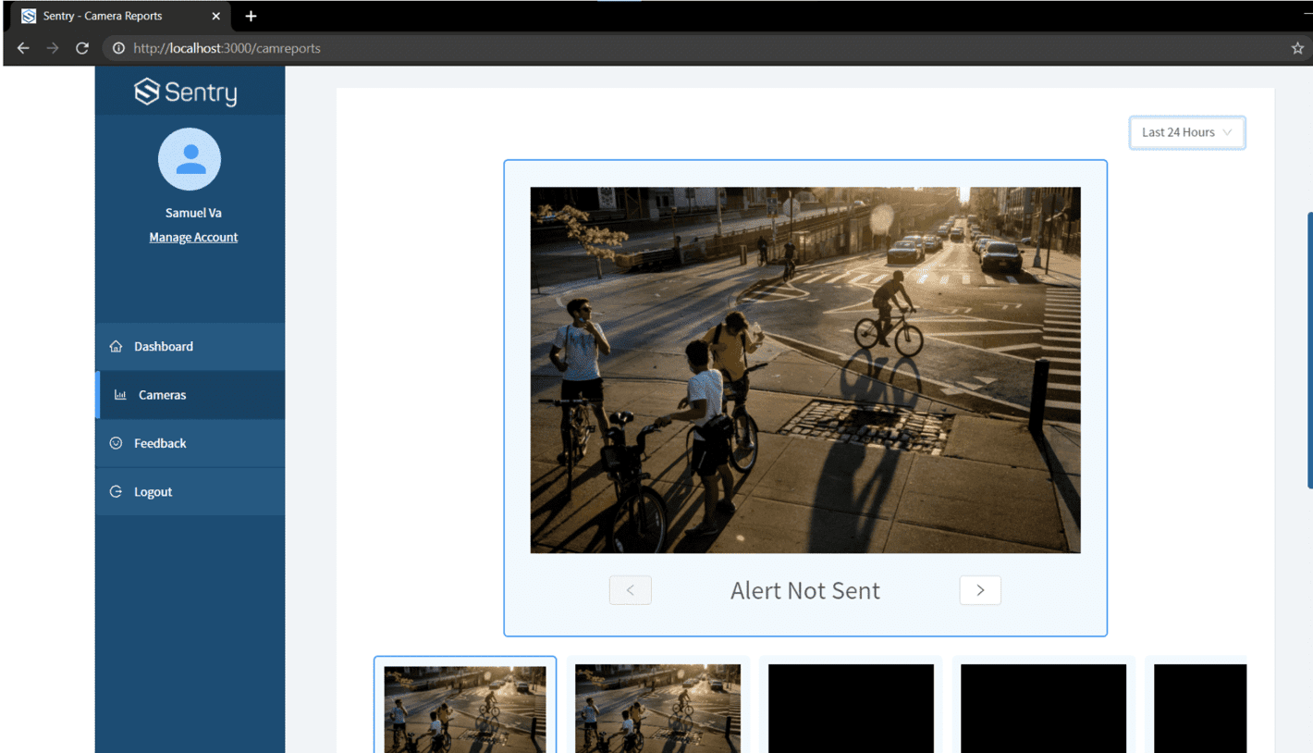Select the first cyclist thumbnail
The width and height of the screenshot is (1313, 753).
click(465, 708)
